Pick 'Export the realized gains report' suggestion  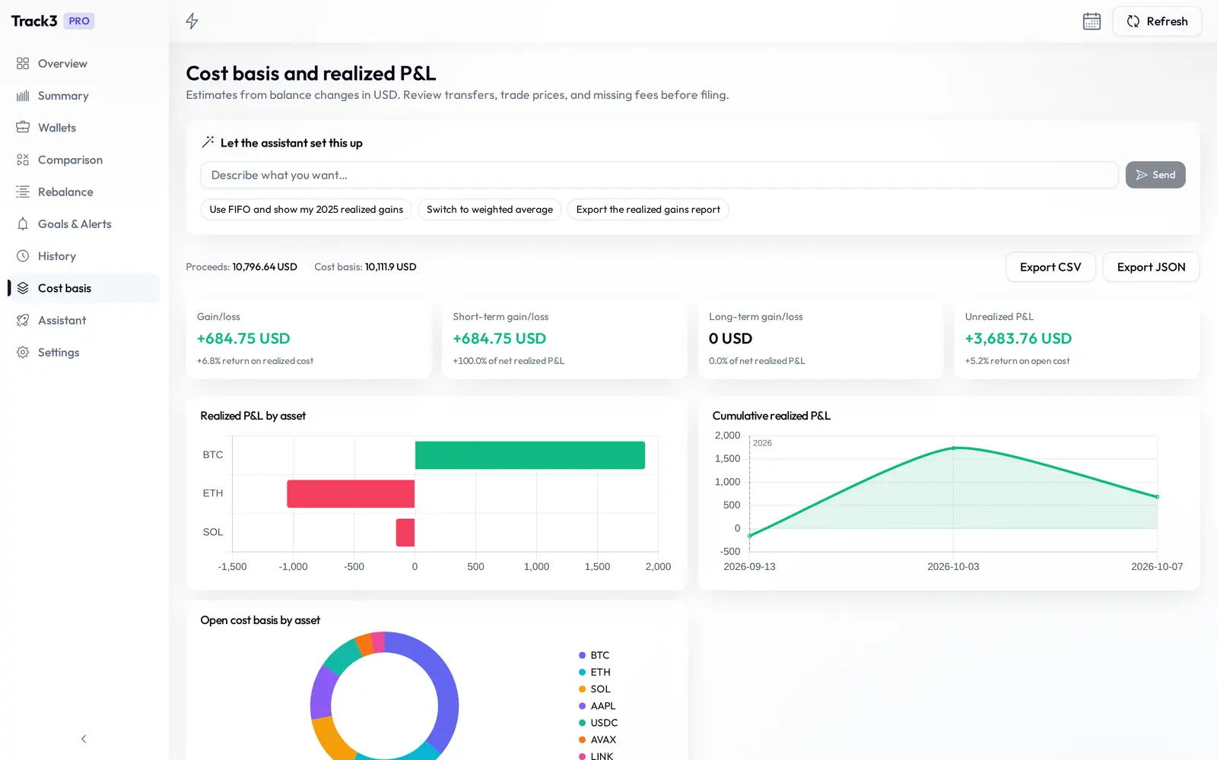(x=648, y=209)
